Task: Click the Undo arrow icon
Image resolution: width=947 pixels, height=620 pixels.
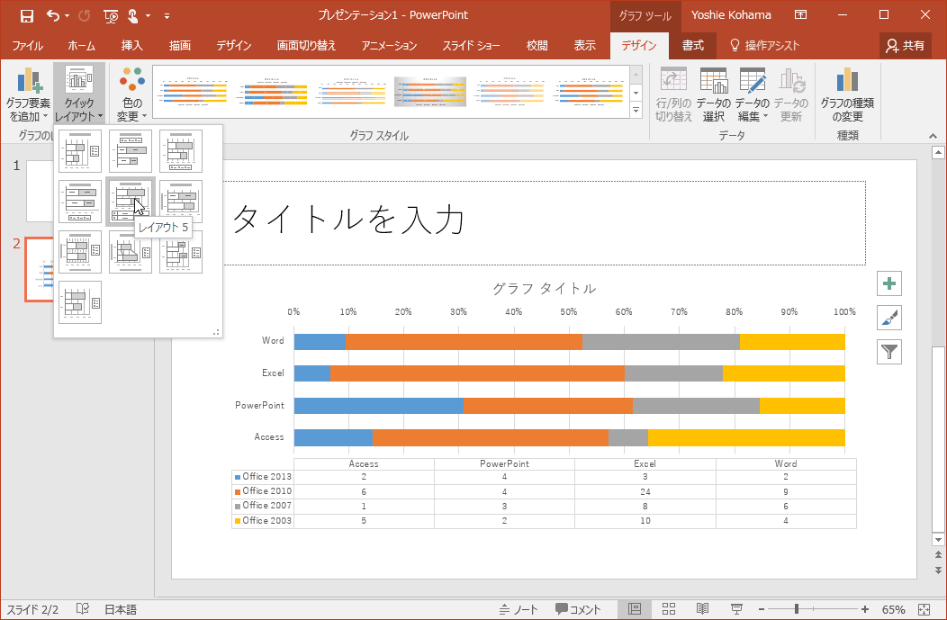Action: pos(53,15)
